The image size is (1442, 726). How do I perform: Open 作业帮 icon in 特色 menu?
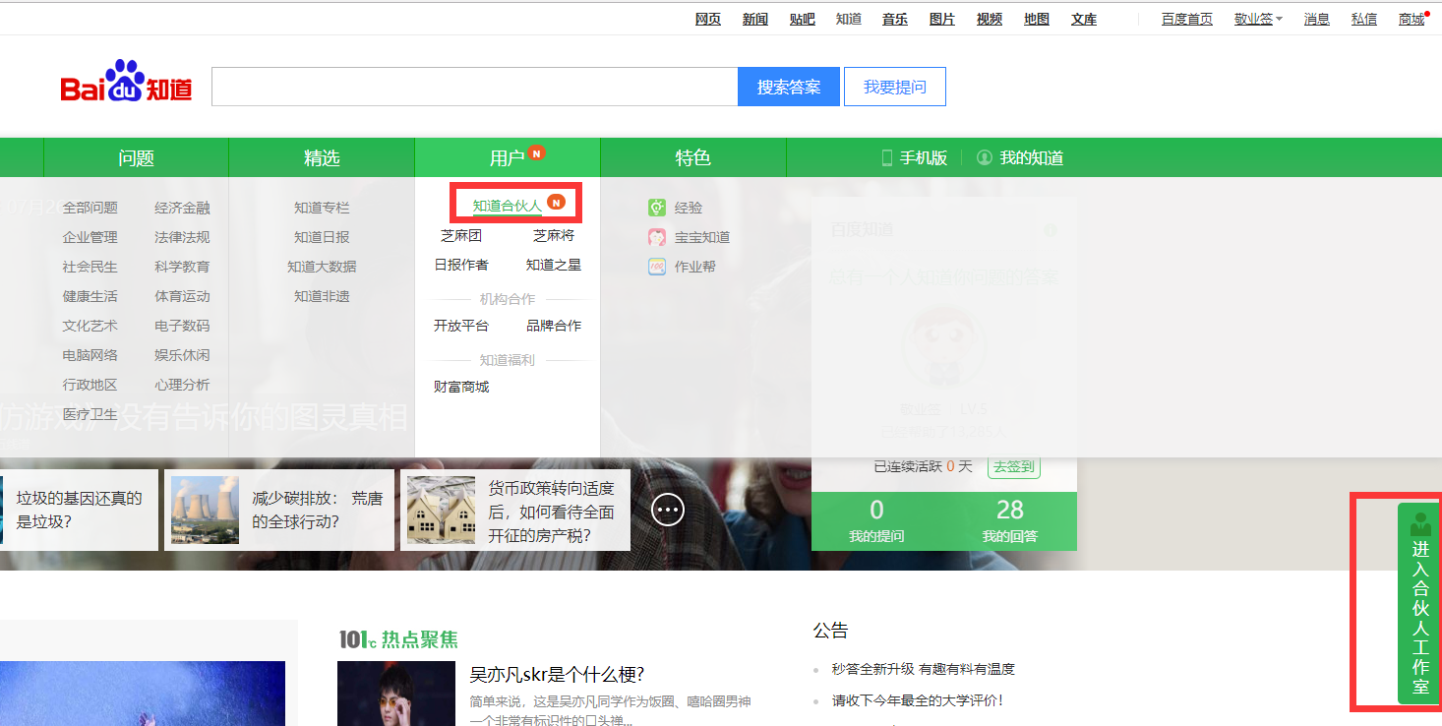(x=657, y=267)
